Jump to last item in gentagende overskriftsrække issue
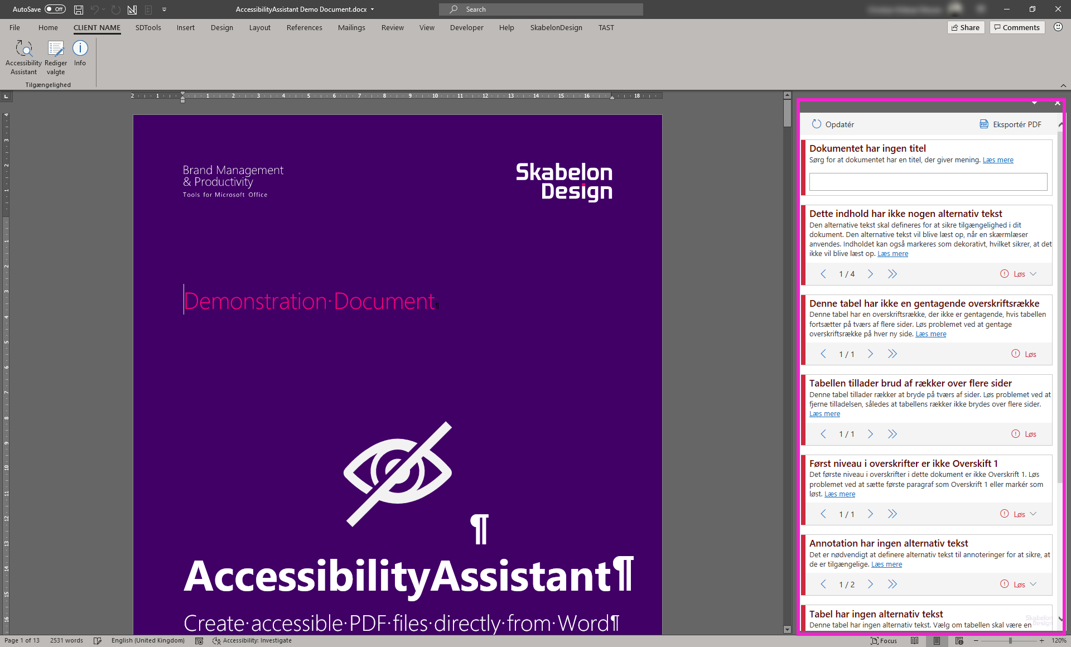The image size is (1071, 647). coord(893,354)
